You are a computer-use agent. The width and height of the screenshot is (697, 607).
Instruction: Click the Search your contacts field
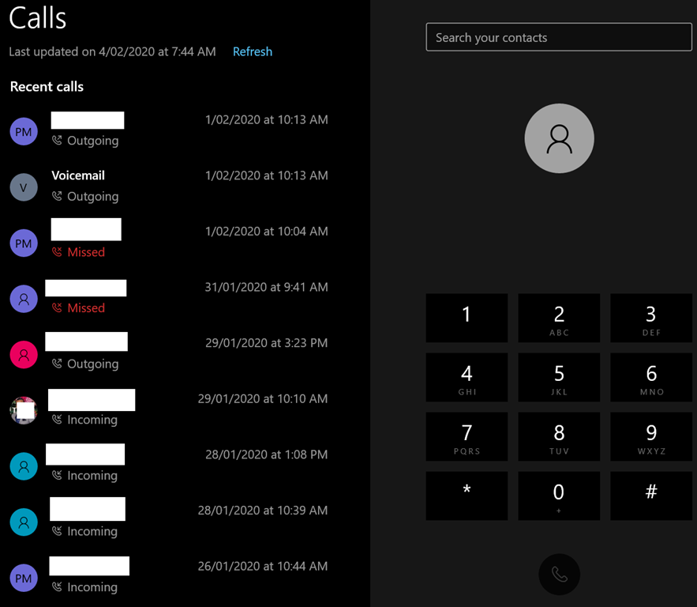pyautogui.click(x=558, y=38)
